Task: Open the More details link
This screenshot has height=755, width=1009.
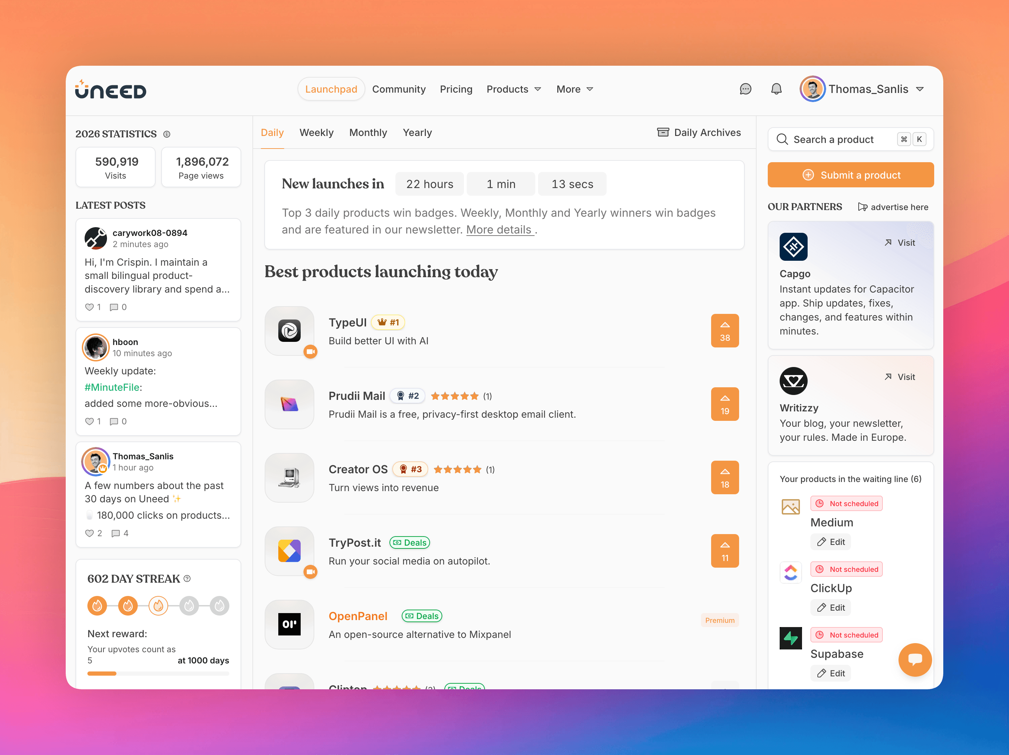Action: pos(500,230)
